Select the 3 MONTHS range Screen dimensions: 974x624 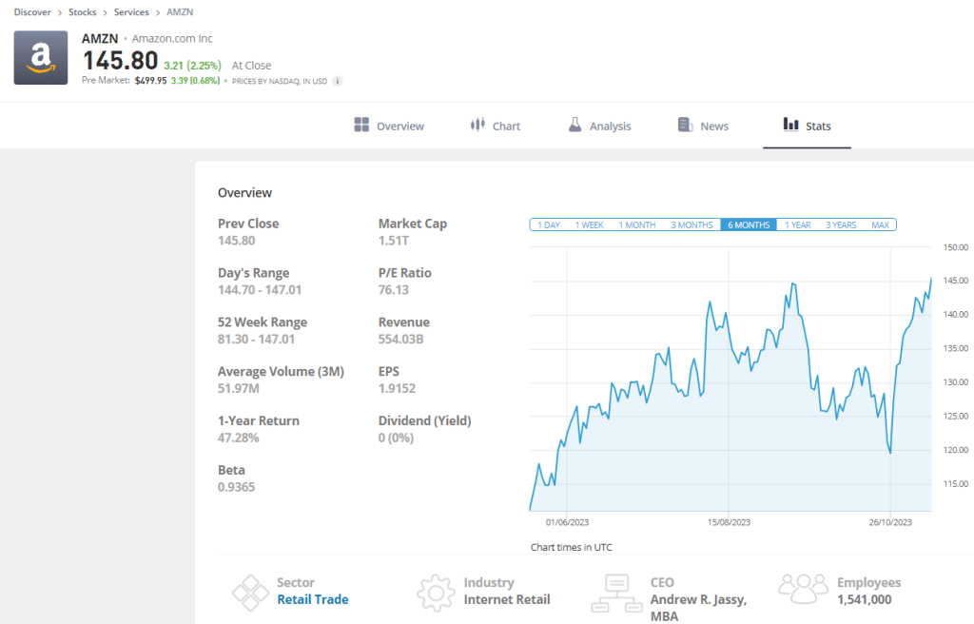(x=692, y=224)
